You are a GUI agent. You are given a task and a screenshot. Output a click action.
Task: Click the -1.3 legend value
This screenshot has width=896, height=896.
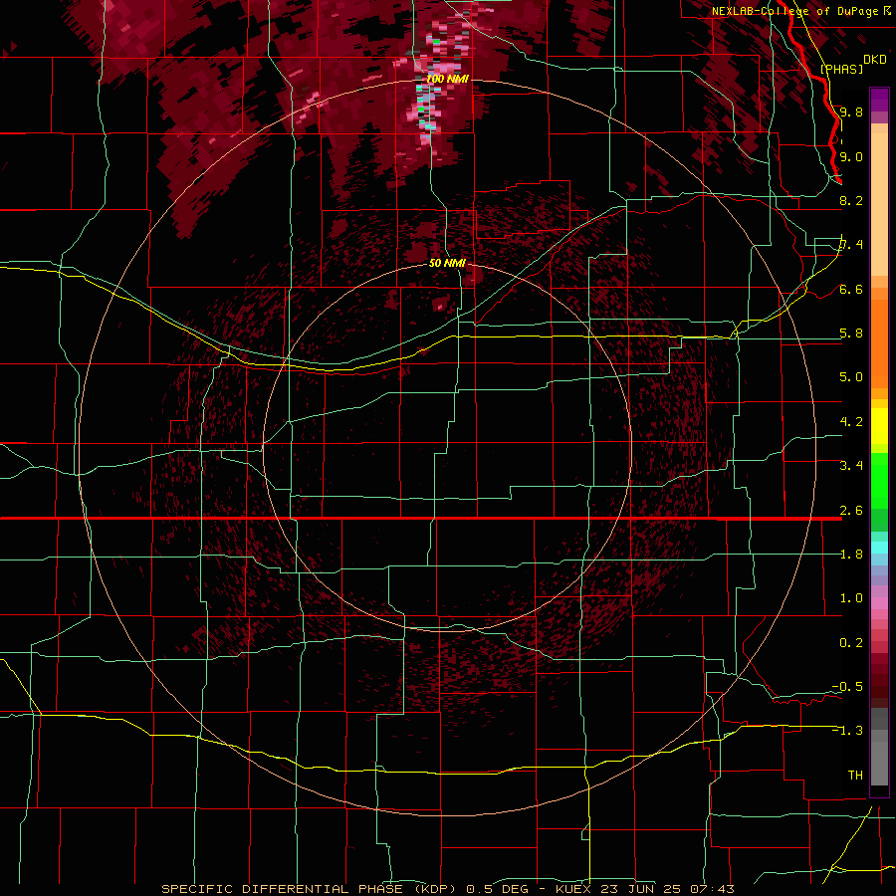tap(847, 731)
